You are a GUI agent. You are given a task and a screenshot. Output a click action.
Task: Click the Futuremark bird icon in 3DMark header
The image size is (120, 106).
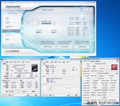(82, 9)
